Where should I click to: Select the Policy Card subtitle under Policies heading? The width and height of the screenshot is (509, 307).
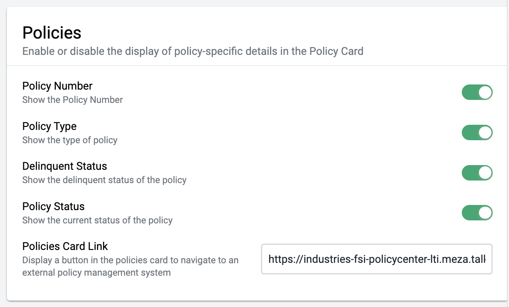(x=193, y=51)
